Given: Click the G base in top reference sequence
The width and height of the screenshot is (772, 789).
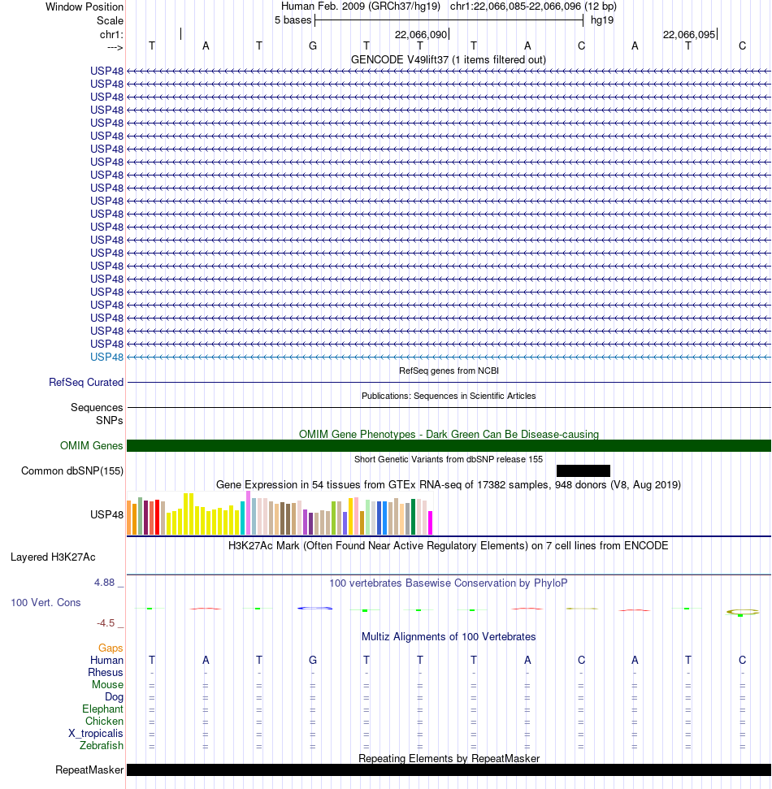Looking at the screenshot, I should coord(313,46).
